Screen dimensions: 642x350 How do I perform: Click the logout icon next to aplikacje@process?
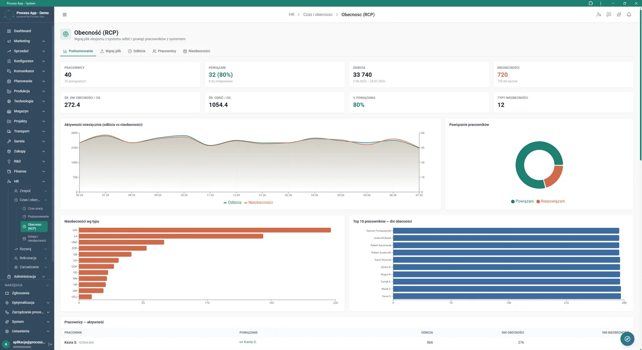[x=50, y=344]
